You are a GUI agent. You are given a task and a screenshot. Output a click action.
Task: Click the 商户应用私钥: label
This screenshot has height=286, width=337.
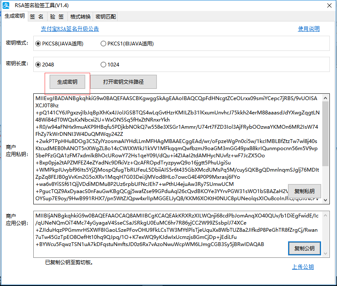(17, 151)
